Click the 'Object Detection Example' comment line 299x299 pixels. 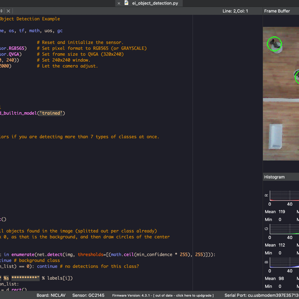[x=30, y=19]
